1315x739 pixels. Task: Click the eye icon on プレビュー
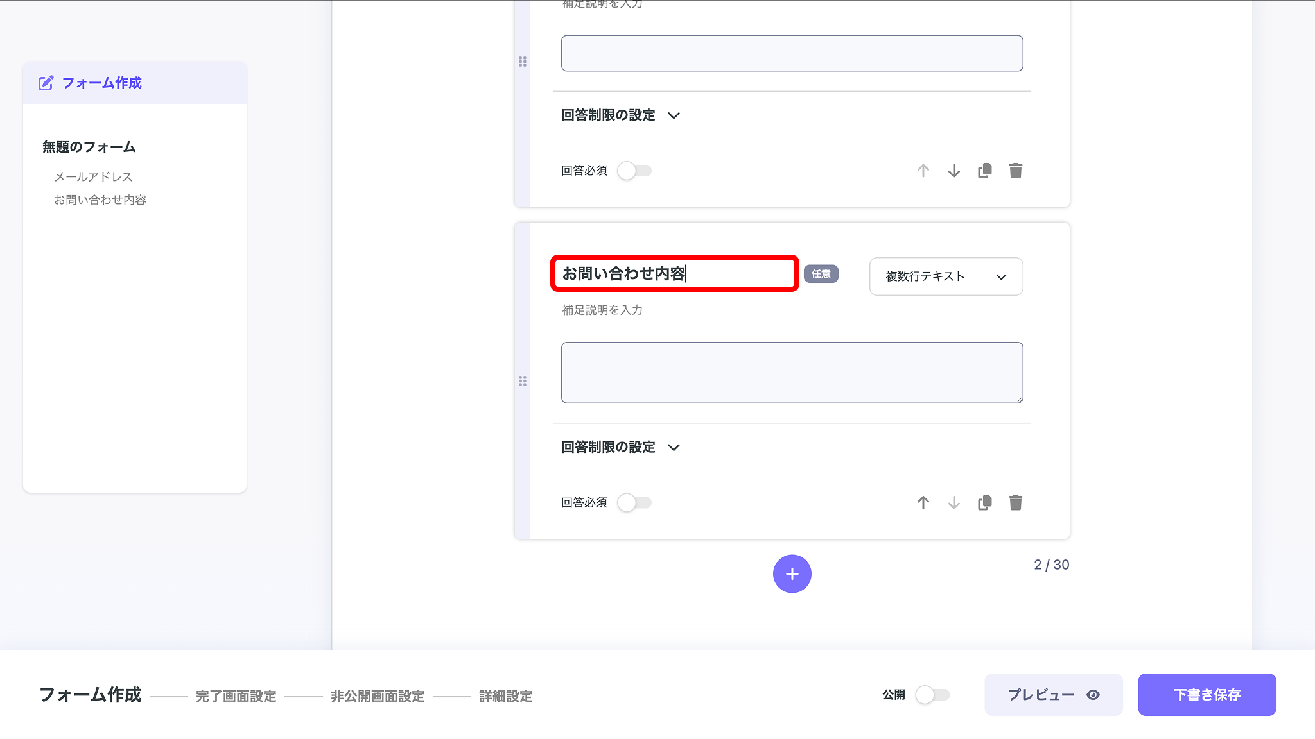pos(1093,695)
